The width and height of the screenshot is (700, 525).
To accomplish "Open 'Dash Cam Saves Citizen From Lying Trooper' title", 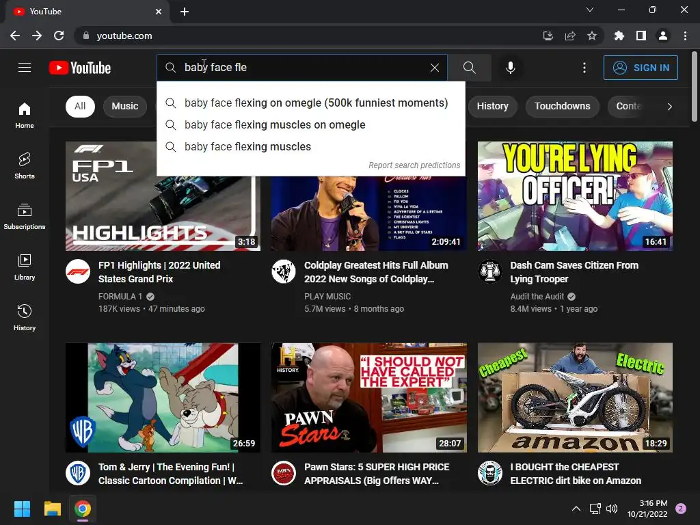I will pyautogui.click(x=574, y=272).
